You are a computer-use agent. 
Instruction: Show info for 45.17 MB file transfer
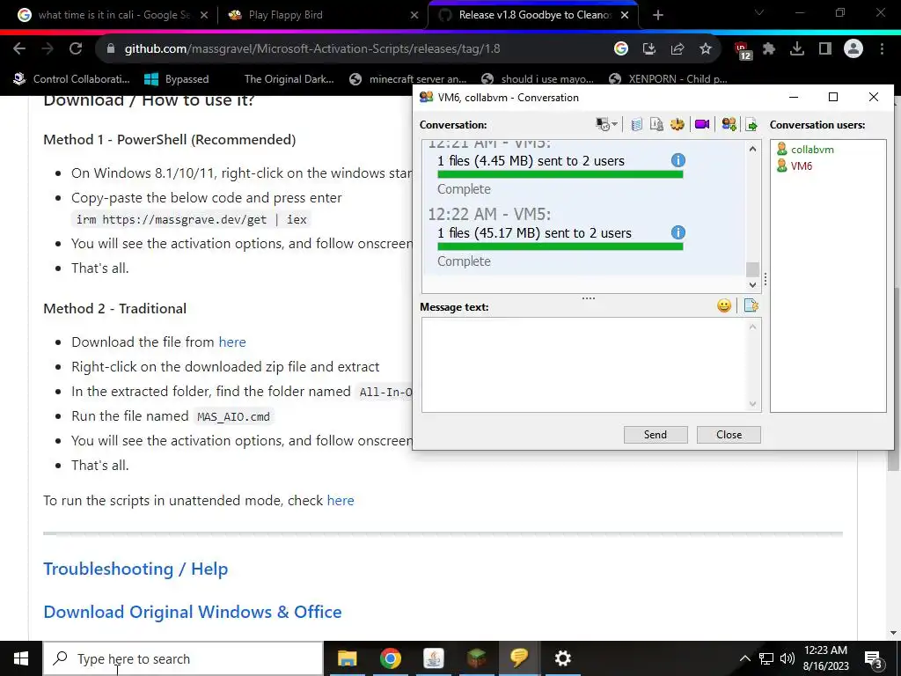(678, 232)
